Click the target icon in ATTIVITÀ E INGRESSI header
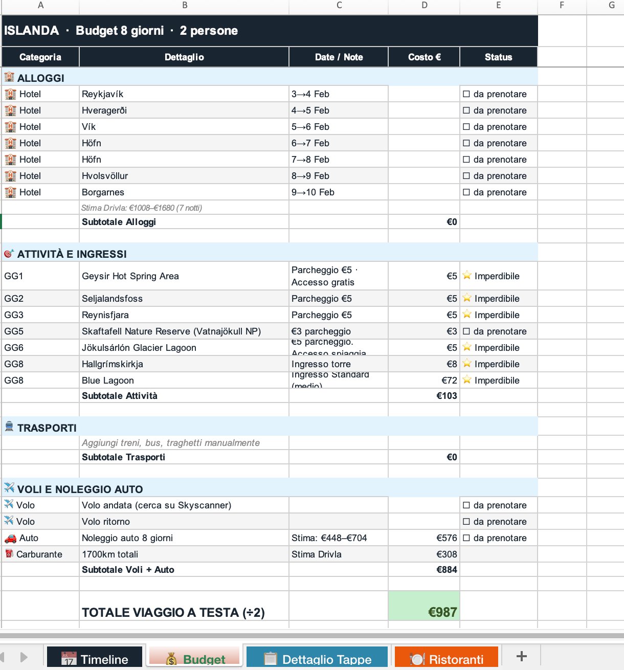The width and height of the screenshot is (624, 670). tap(9, 253)
